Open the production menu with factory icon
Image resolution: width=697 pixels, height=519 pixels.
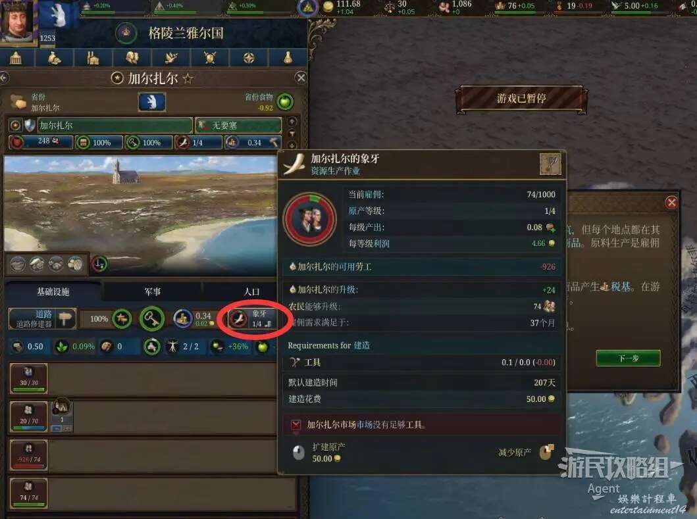(93, 58)
